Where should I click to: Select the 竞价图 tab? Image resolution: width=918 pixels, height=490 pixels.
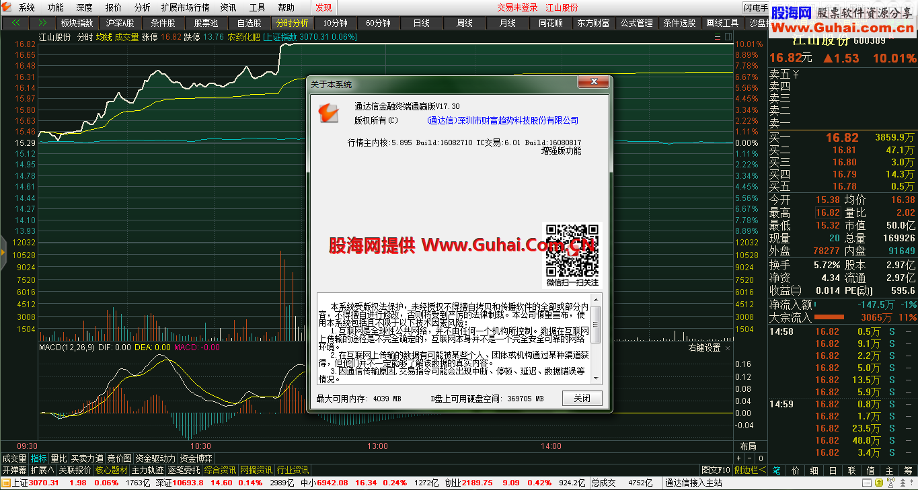point(119,458)
